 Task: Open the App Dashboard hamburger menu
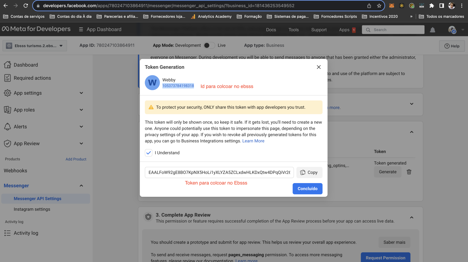tap(81, 29)
